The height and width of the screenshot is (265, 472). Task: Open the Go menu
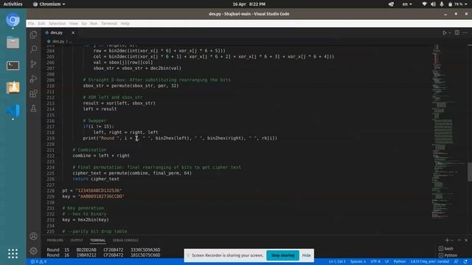tap(84, 24)
